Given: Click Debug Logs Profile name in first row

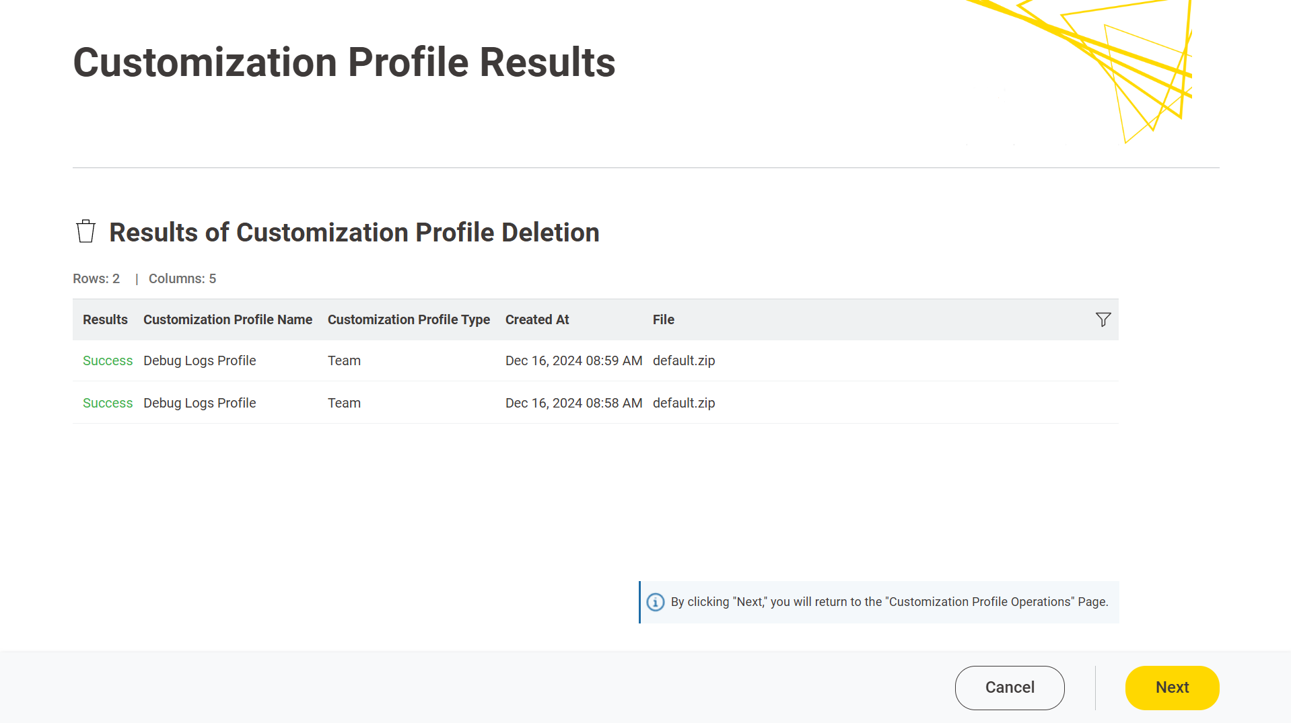Looking at the screenshot, I should coord(199,360).
